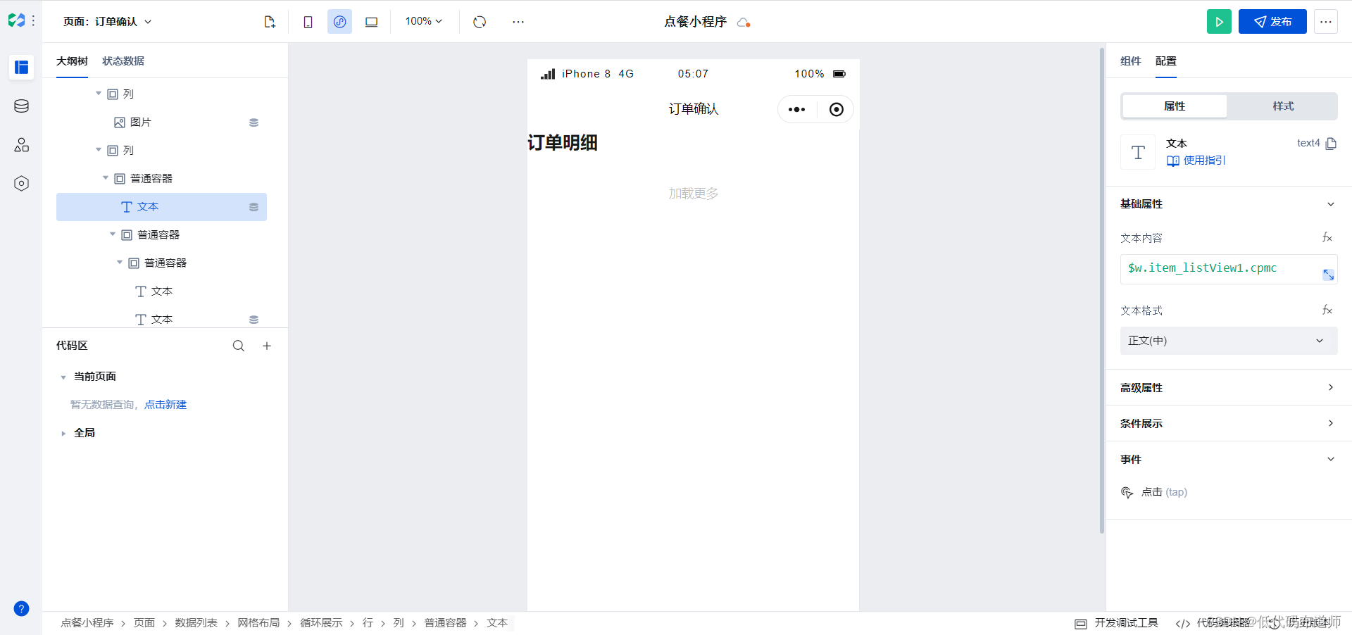Click the new page icon in toolbar
Viewport: 1352px width, 635px height.
(270, 22)
